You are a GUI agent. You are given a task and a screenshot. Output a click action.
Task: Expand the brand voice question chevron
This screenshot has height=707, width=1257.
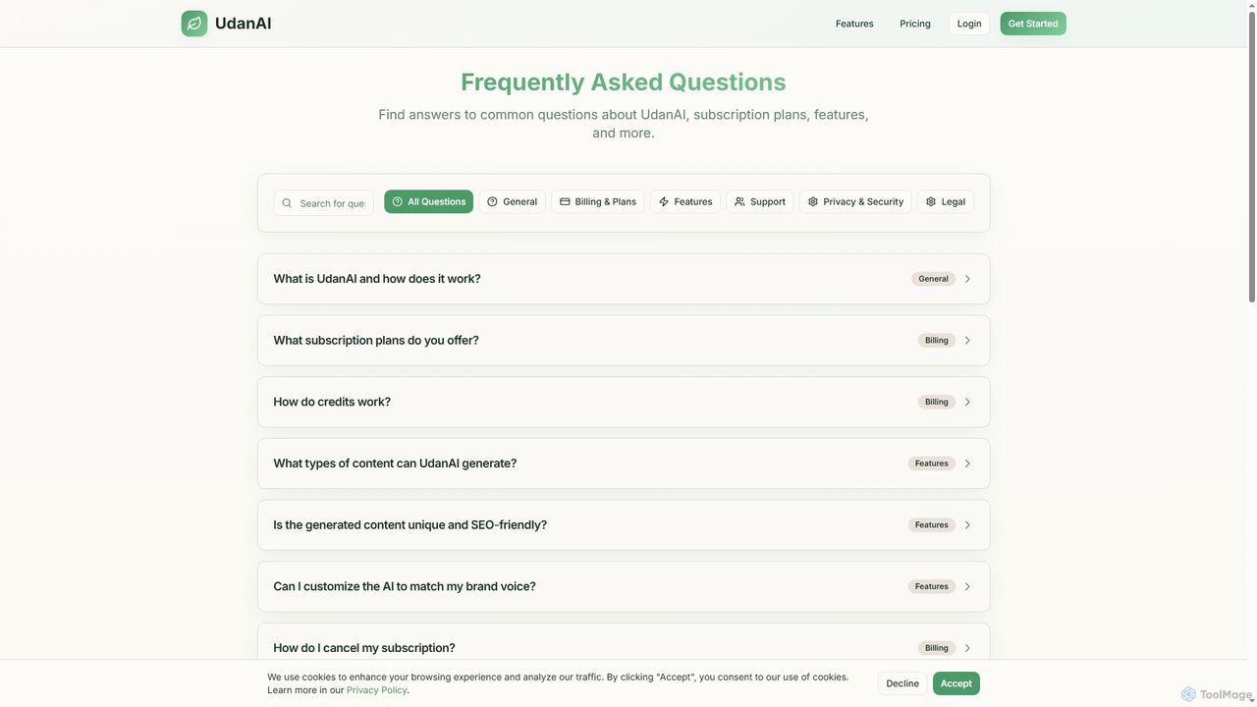pos(967,586)
